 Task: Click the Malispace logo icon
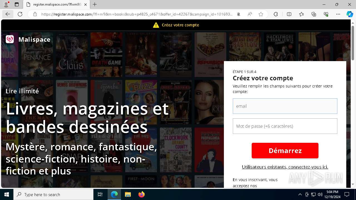click(x=10, y=39)
